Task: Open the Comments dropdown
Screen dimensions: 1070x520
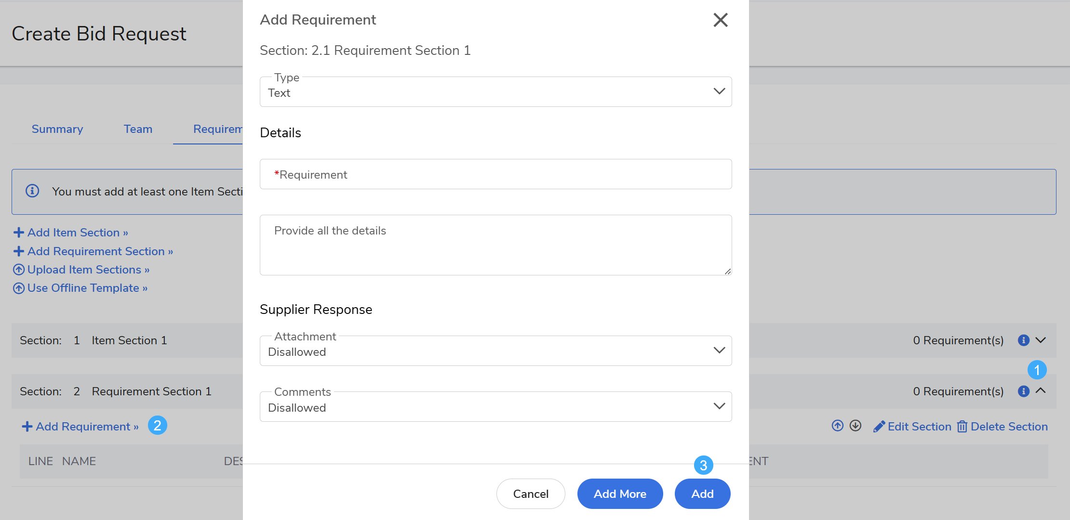Action: pyautogui.click(x=495, y=407)
